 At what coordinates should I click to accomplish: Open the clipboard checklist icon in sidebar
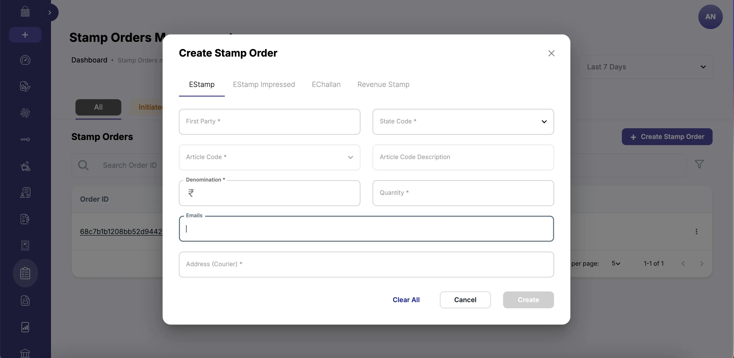(25, 273)
